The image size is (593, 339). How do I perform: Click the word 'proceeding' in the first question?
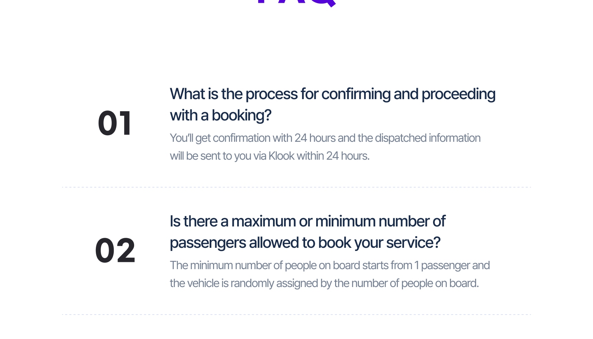tap(458, 94)
